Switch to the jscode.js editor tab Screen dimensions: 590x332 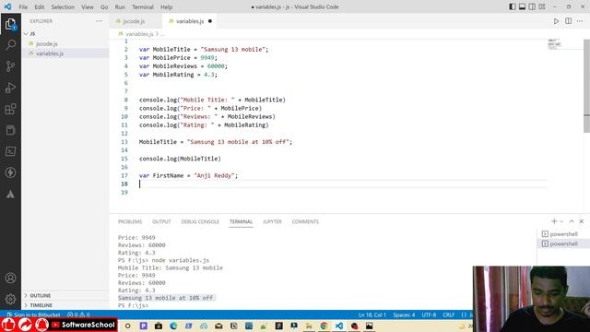click(x=133, y=21)
